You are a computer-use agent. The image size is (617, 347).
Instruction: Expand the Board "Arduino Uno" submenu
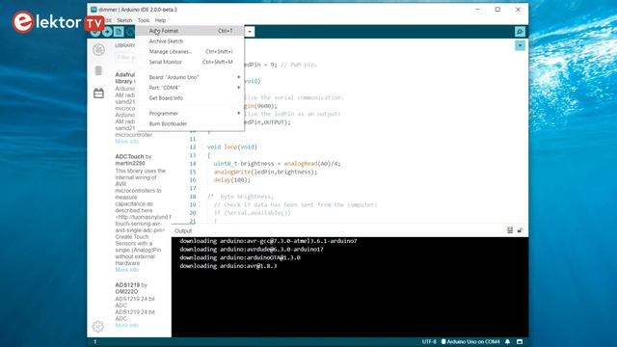191,77
